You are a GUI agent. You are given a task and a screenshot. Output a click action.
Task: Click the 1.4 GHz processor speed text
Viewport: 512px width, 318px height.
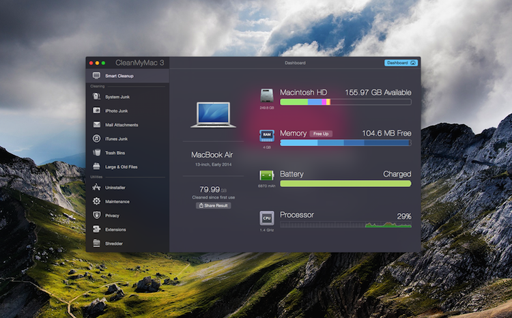point(267,230)
